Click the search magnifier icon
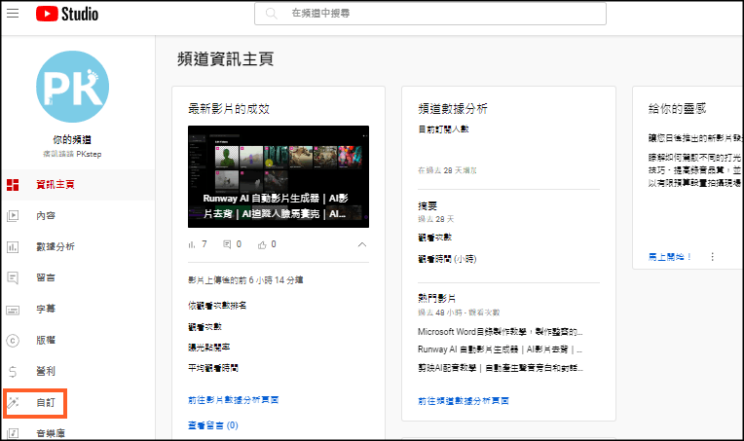744x441 pixels. click(x=271, y=14)
